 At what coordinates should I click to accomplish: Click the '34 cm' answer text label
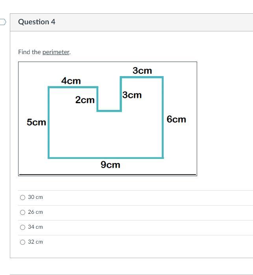click(35, 227)
